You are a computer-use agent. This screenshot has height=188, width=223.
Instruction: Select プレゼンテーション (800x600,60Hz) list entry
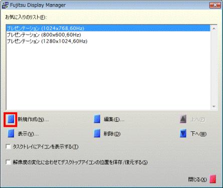(x=108, y=35)
